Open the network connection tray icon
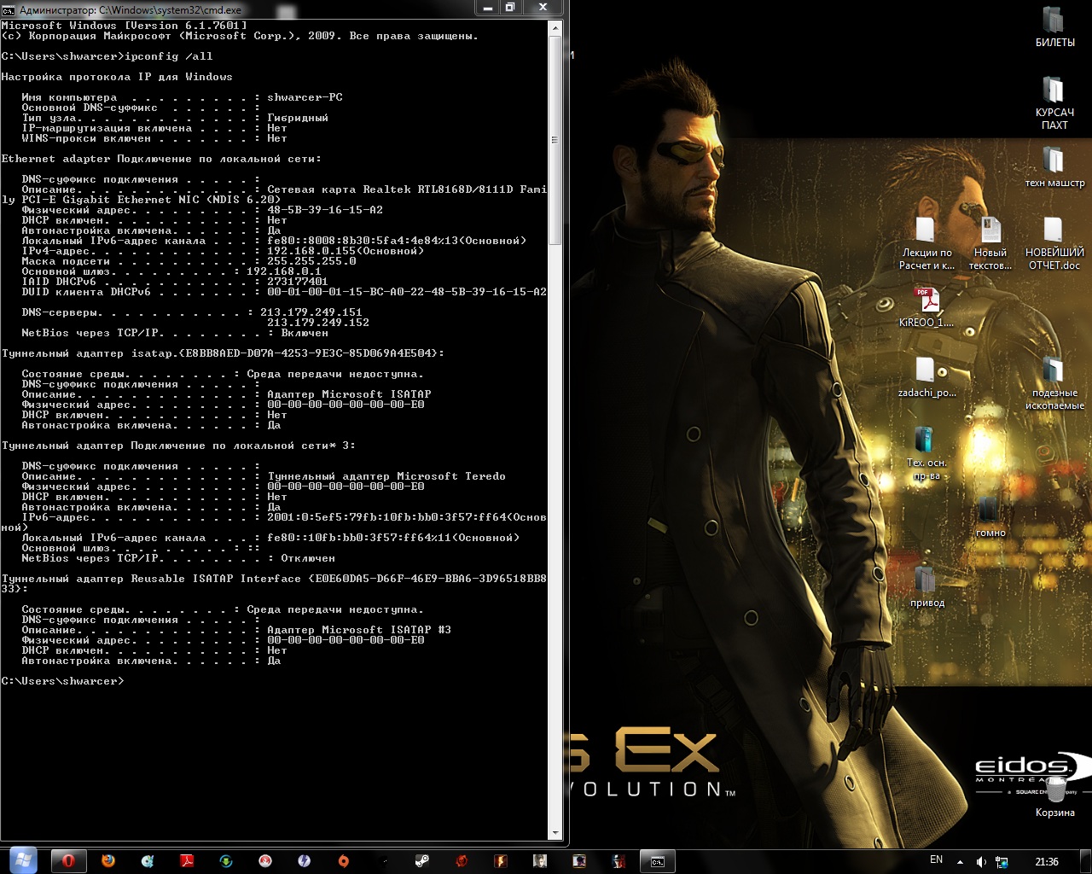This screenshot has height=874, width=1092. tap(1002, 862)
